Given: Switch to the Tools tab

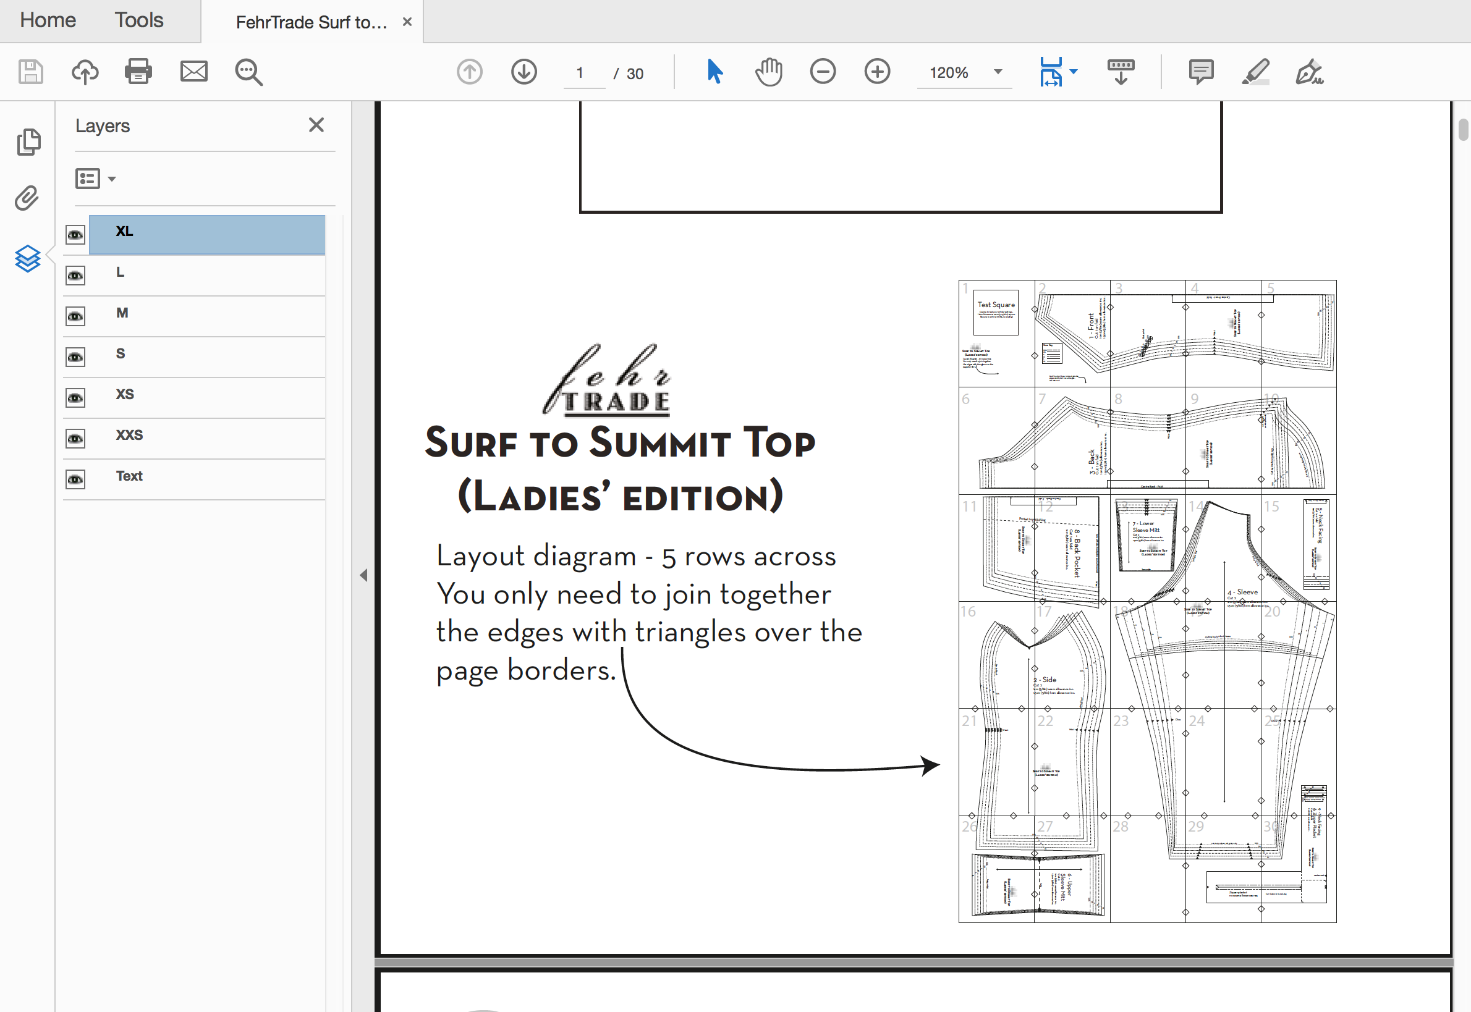Looking at the screenshot, I should 139,20.
